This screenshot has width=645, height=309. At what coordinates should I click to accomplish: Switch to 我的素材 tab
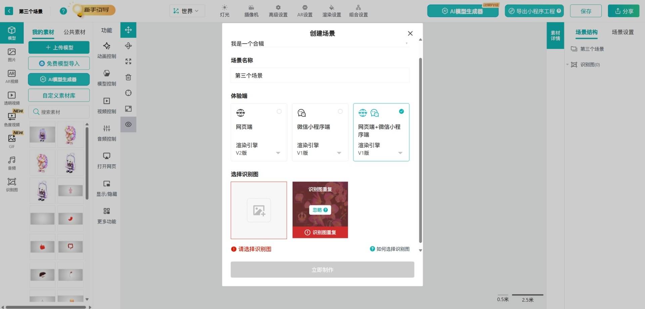43,32
